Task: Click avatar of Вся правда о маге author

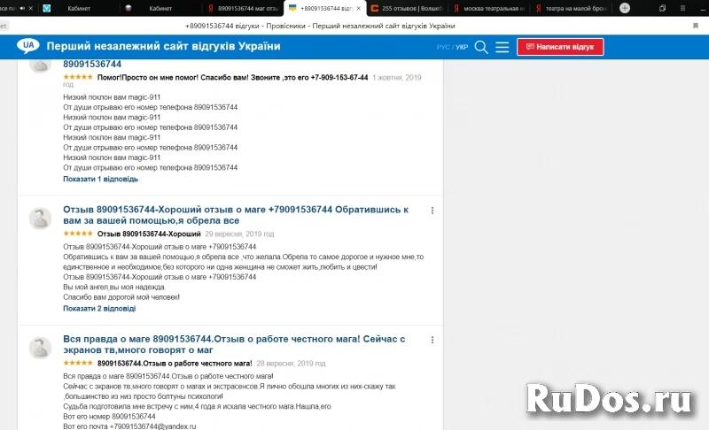Action: pyautogui.click(x=41, y=347)
